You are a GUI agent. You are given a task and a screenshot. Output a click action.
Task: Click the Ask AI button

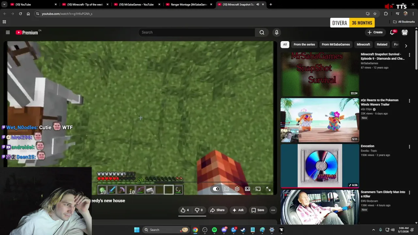pos(238,210)
